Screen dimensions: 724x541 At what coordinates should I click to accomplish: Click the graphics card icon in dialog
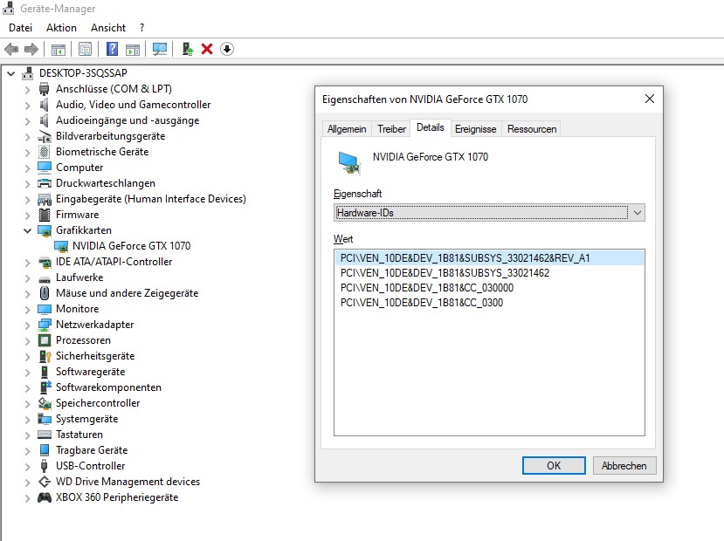tap(349, 163)
